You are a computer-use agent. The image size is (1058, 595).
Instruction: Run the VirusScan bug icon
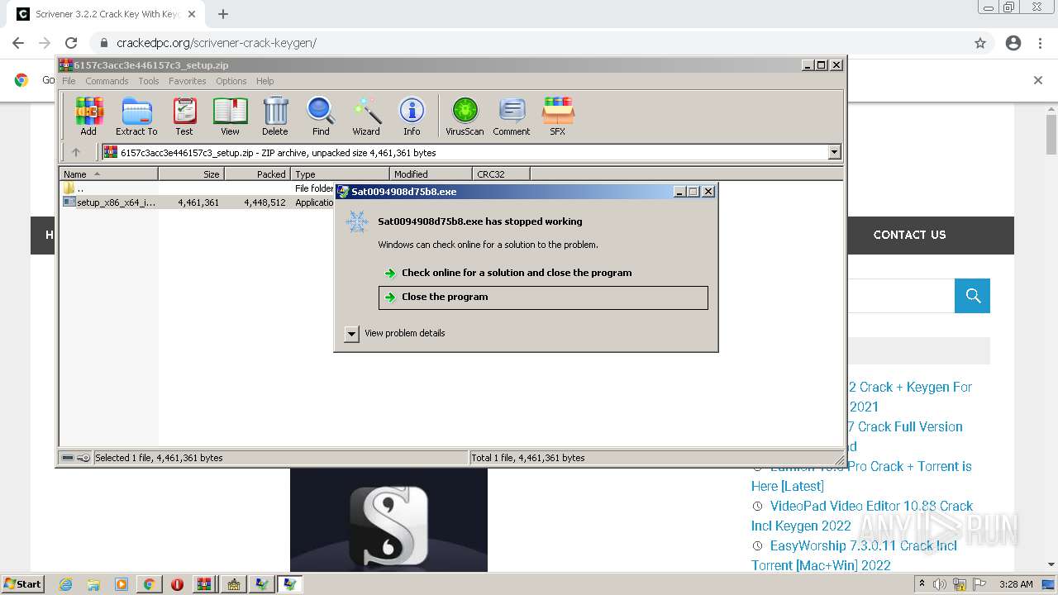click(465, 117)
